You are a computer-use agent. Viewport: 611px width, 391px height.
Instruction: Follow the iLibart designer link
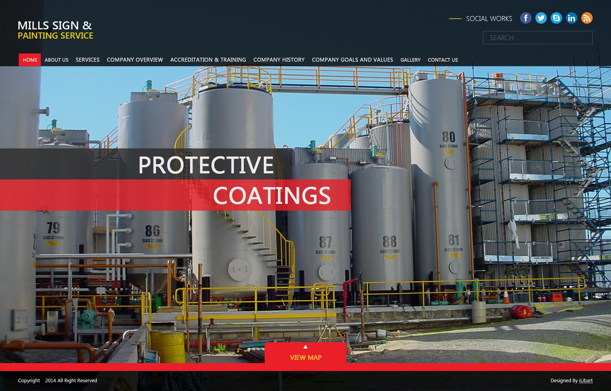(586, 380)
